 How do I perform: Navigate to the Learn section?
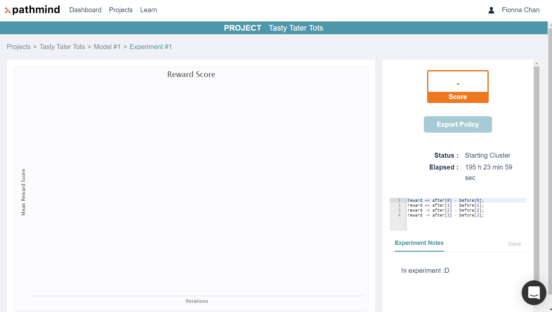pos(148,10)
